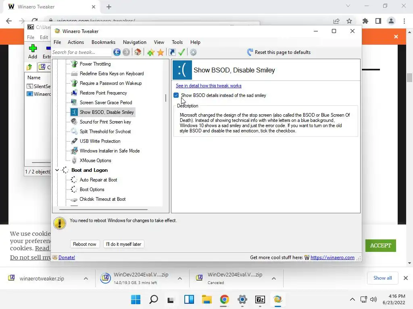Open the Widgets icon on taskbar
The height and width of the screenshot is (309, 413).
(x=189, y=299)
